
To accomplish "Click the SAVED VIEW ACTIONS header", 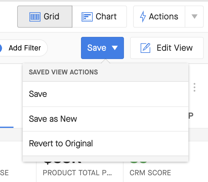I will pyautogui.click(x=63, y=72).
